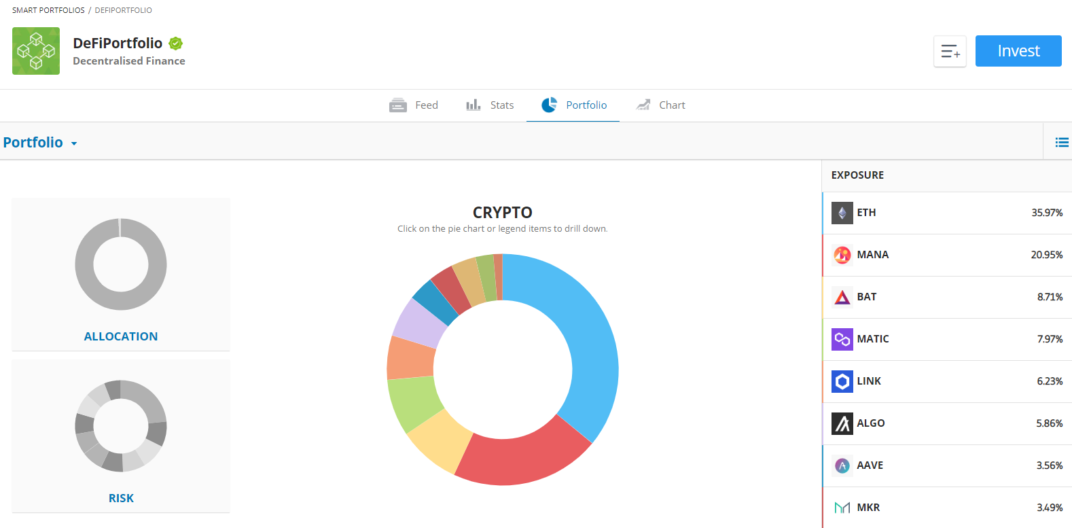
Task: Click the AAVE coin icon
Action: point(842,465)
